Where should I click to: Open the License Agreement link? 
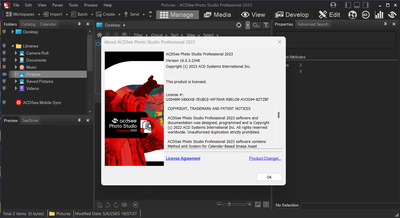tap(183, 158)
